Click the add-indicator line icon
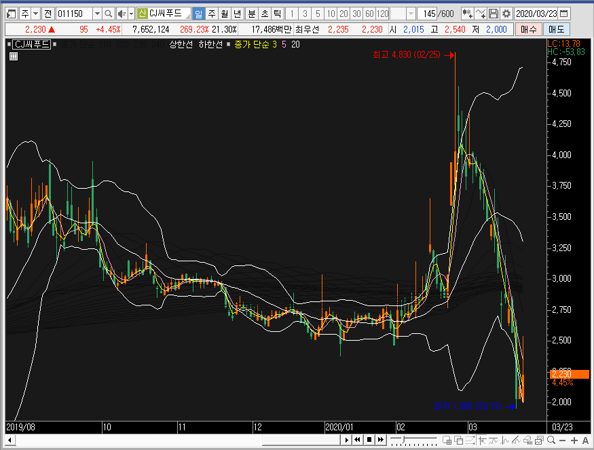 click(x=481, y=14)
